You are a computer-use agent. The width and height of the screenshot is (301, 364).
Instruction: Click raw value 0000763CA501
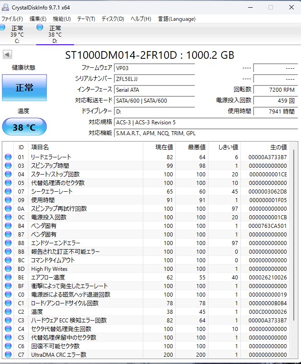pyautogui.click(x=268, y=226)
